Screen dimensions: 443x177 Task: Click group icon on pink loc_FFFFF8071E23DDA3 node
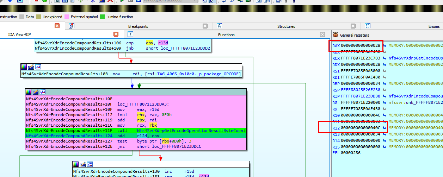point(43,92)
